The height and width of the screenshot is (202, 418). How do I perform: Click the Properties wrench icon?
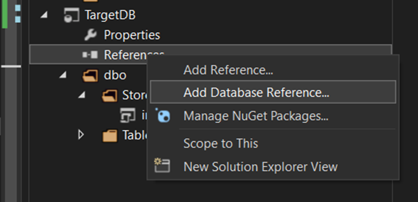91,35
